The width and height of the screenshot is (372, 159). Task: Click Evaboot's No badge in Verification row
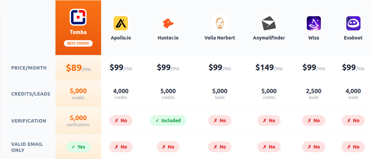(353, 121)
